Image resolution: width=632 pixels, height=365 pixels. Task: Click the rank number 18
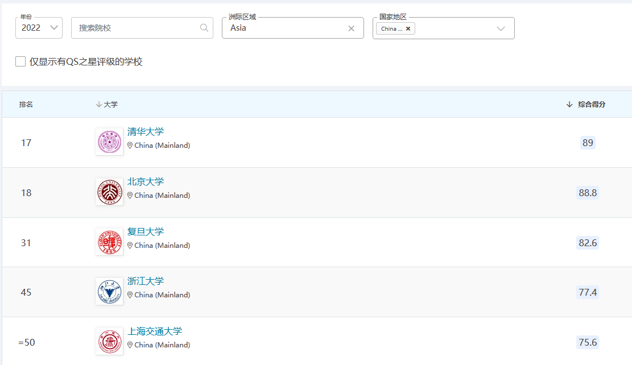coord(26,193)
